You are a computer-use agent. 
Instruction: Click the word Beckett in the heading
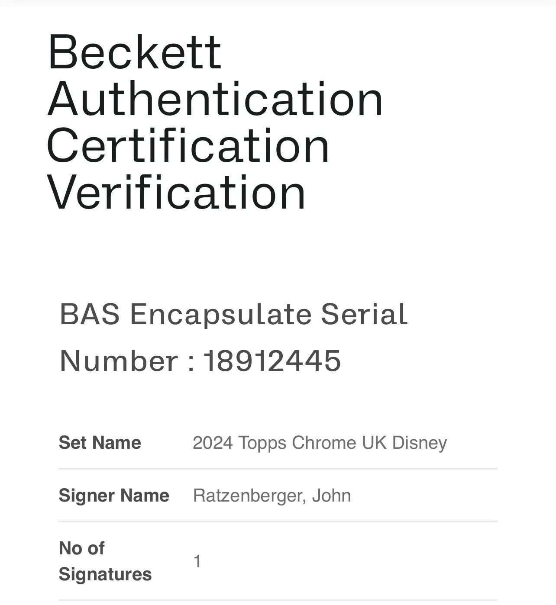tap(135, 52)
